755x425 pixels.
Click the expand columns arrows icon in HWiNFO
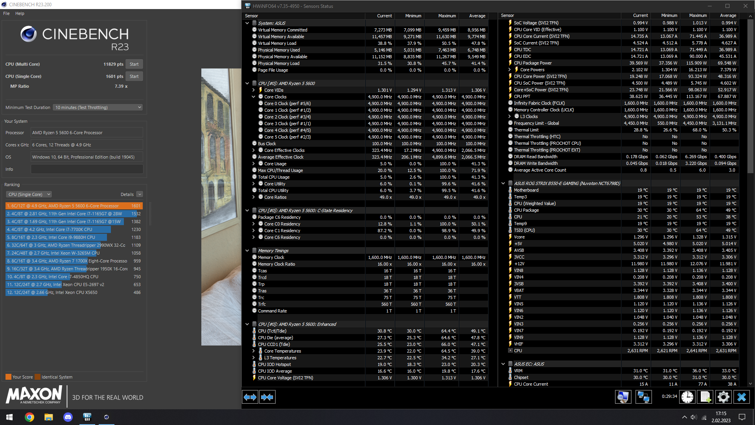[x=250, y=397]
